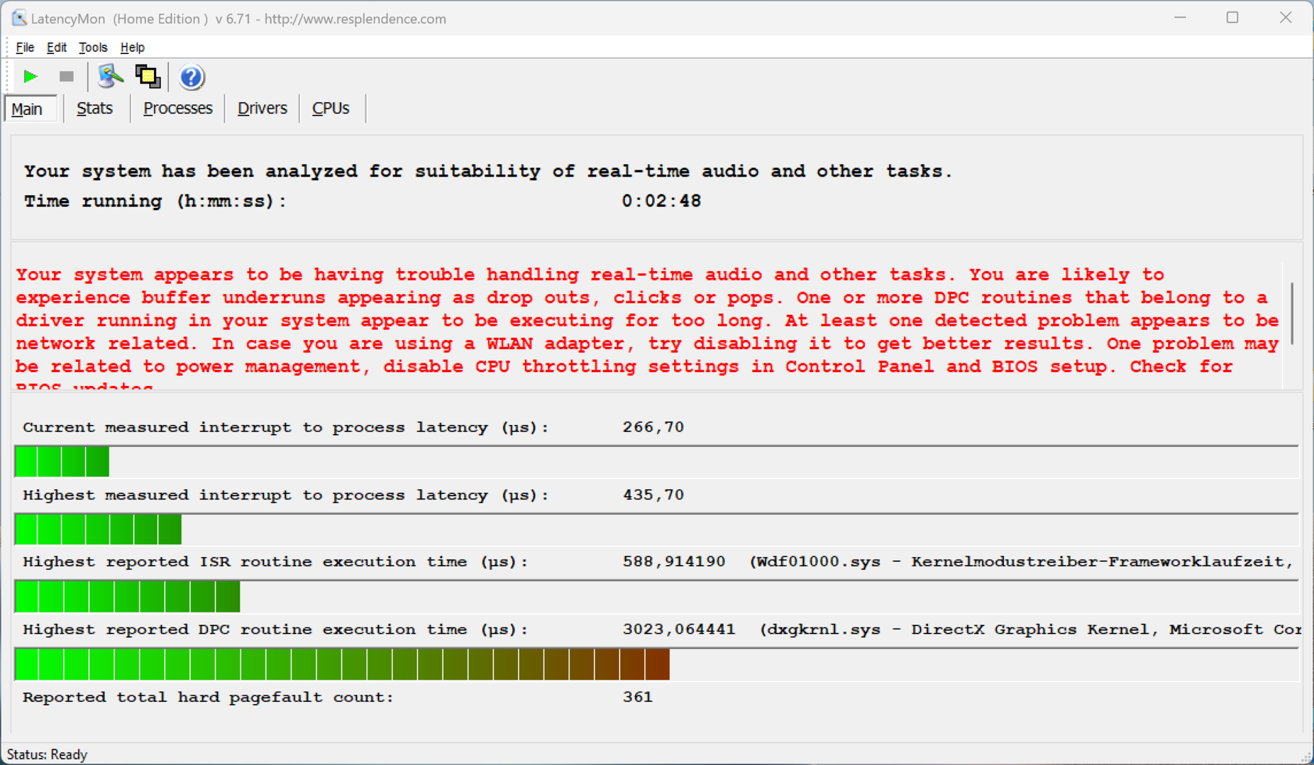Grab the toolbar's dotted drag handle

pos(8,76)
